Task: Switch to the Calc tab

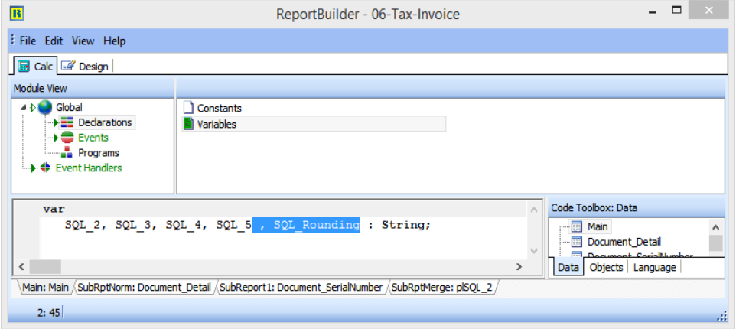Action: 35,67
